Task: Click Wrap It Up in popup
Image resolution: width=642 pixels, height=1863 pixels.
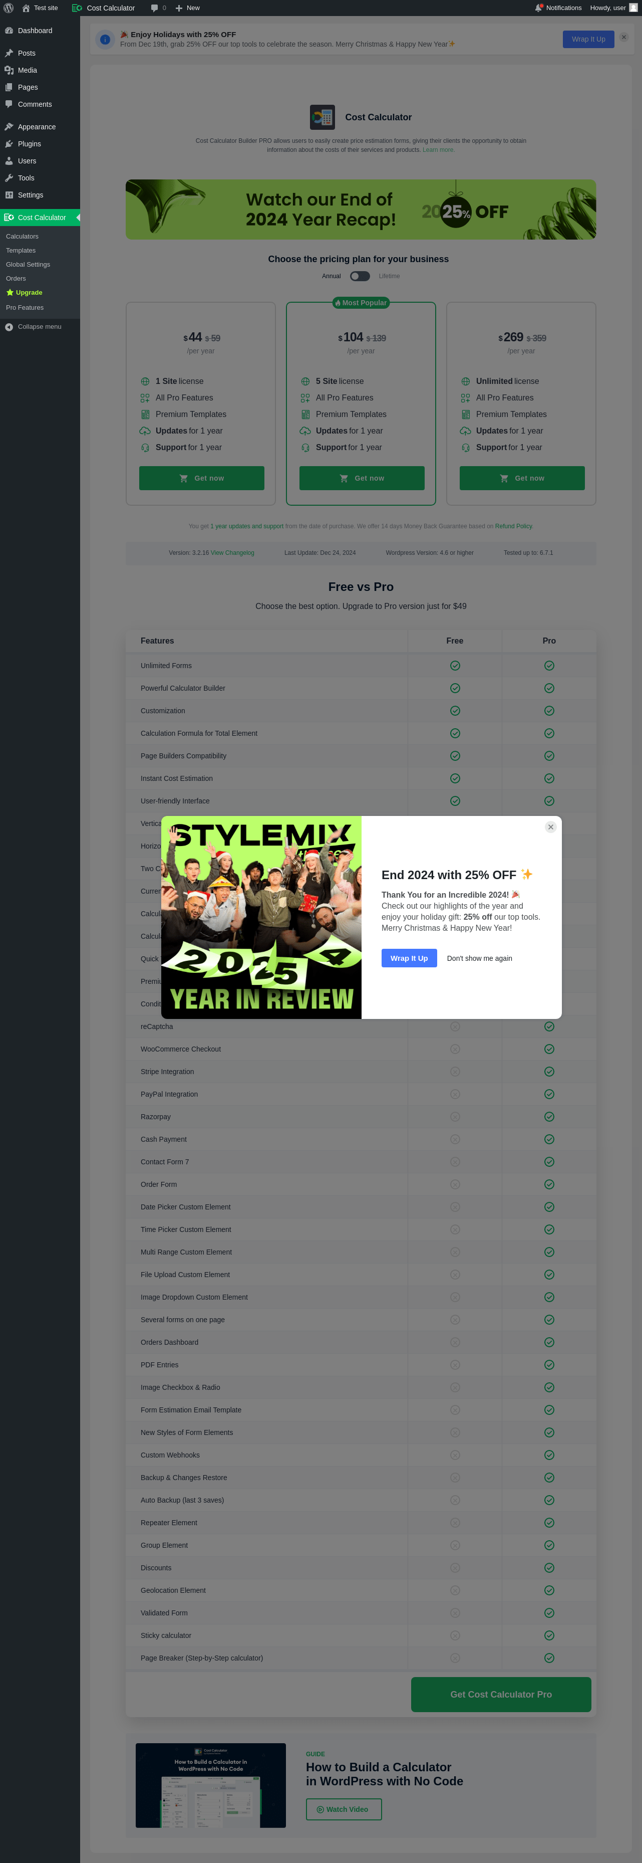Action: tap(409, 958)
